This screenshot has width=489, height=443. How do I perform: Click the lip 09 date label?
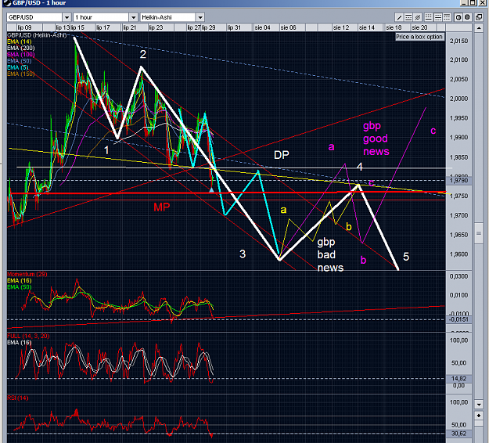click(x=24, y=27)
